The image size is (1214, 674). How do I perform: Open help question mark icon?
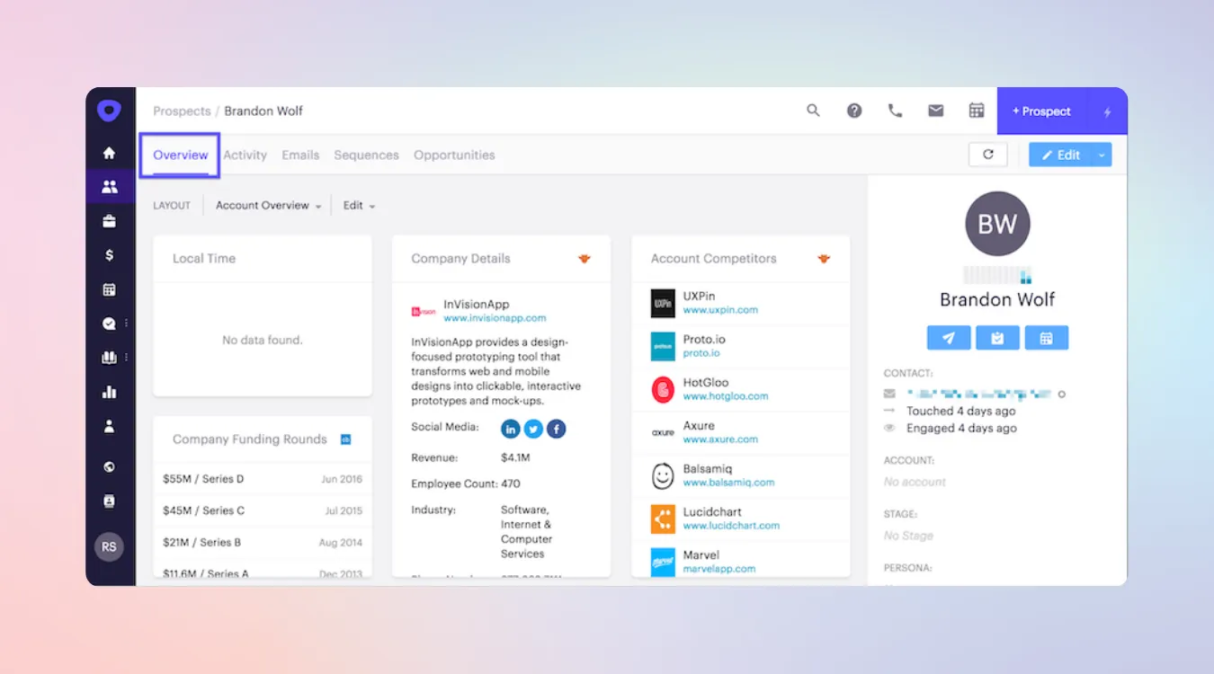854,111
